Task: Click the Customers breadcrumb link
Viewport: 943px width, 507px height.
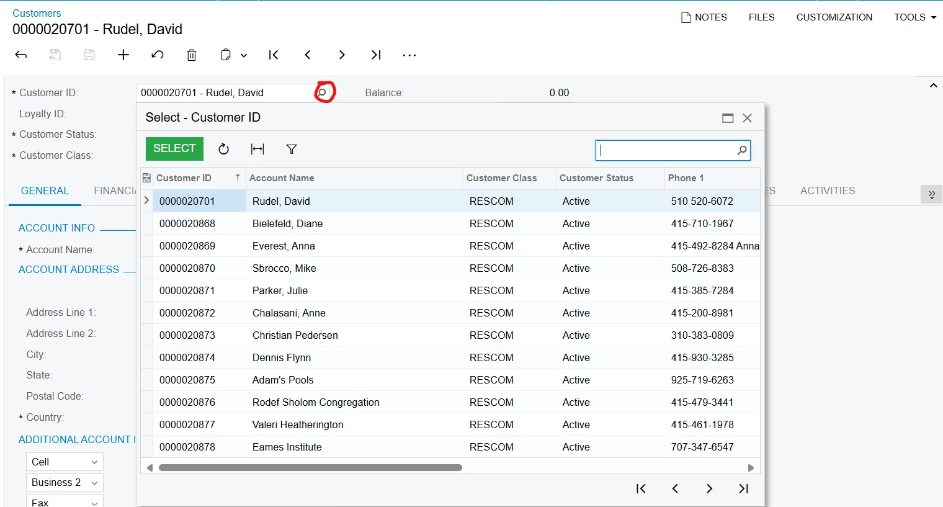Action: 37,13
